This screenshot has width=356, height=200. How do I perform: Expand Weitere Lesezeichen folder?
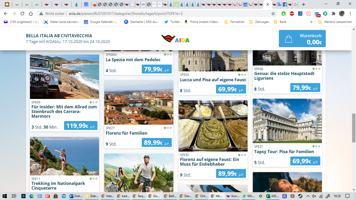pos(335,22)
